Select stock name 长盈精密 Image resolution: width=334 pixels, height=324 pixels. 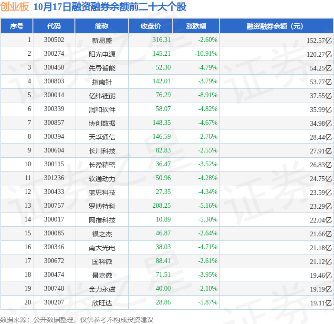[x=102, y=165]
